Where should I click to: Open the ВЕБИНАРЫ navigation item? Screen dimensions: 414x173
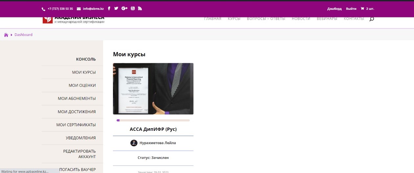[x=327, y=19]
